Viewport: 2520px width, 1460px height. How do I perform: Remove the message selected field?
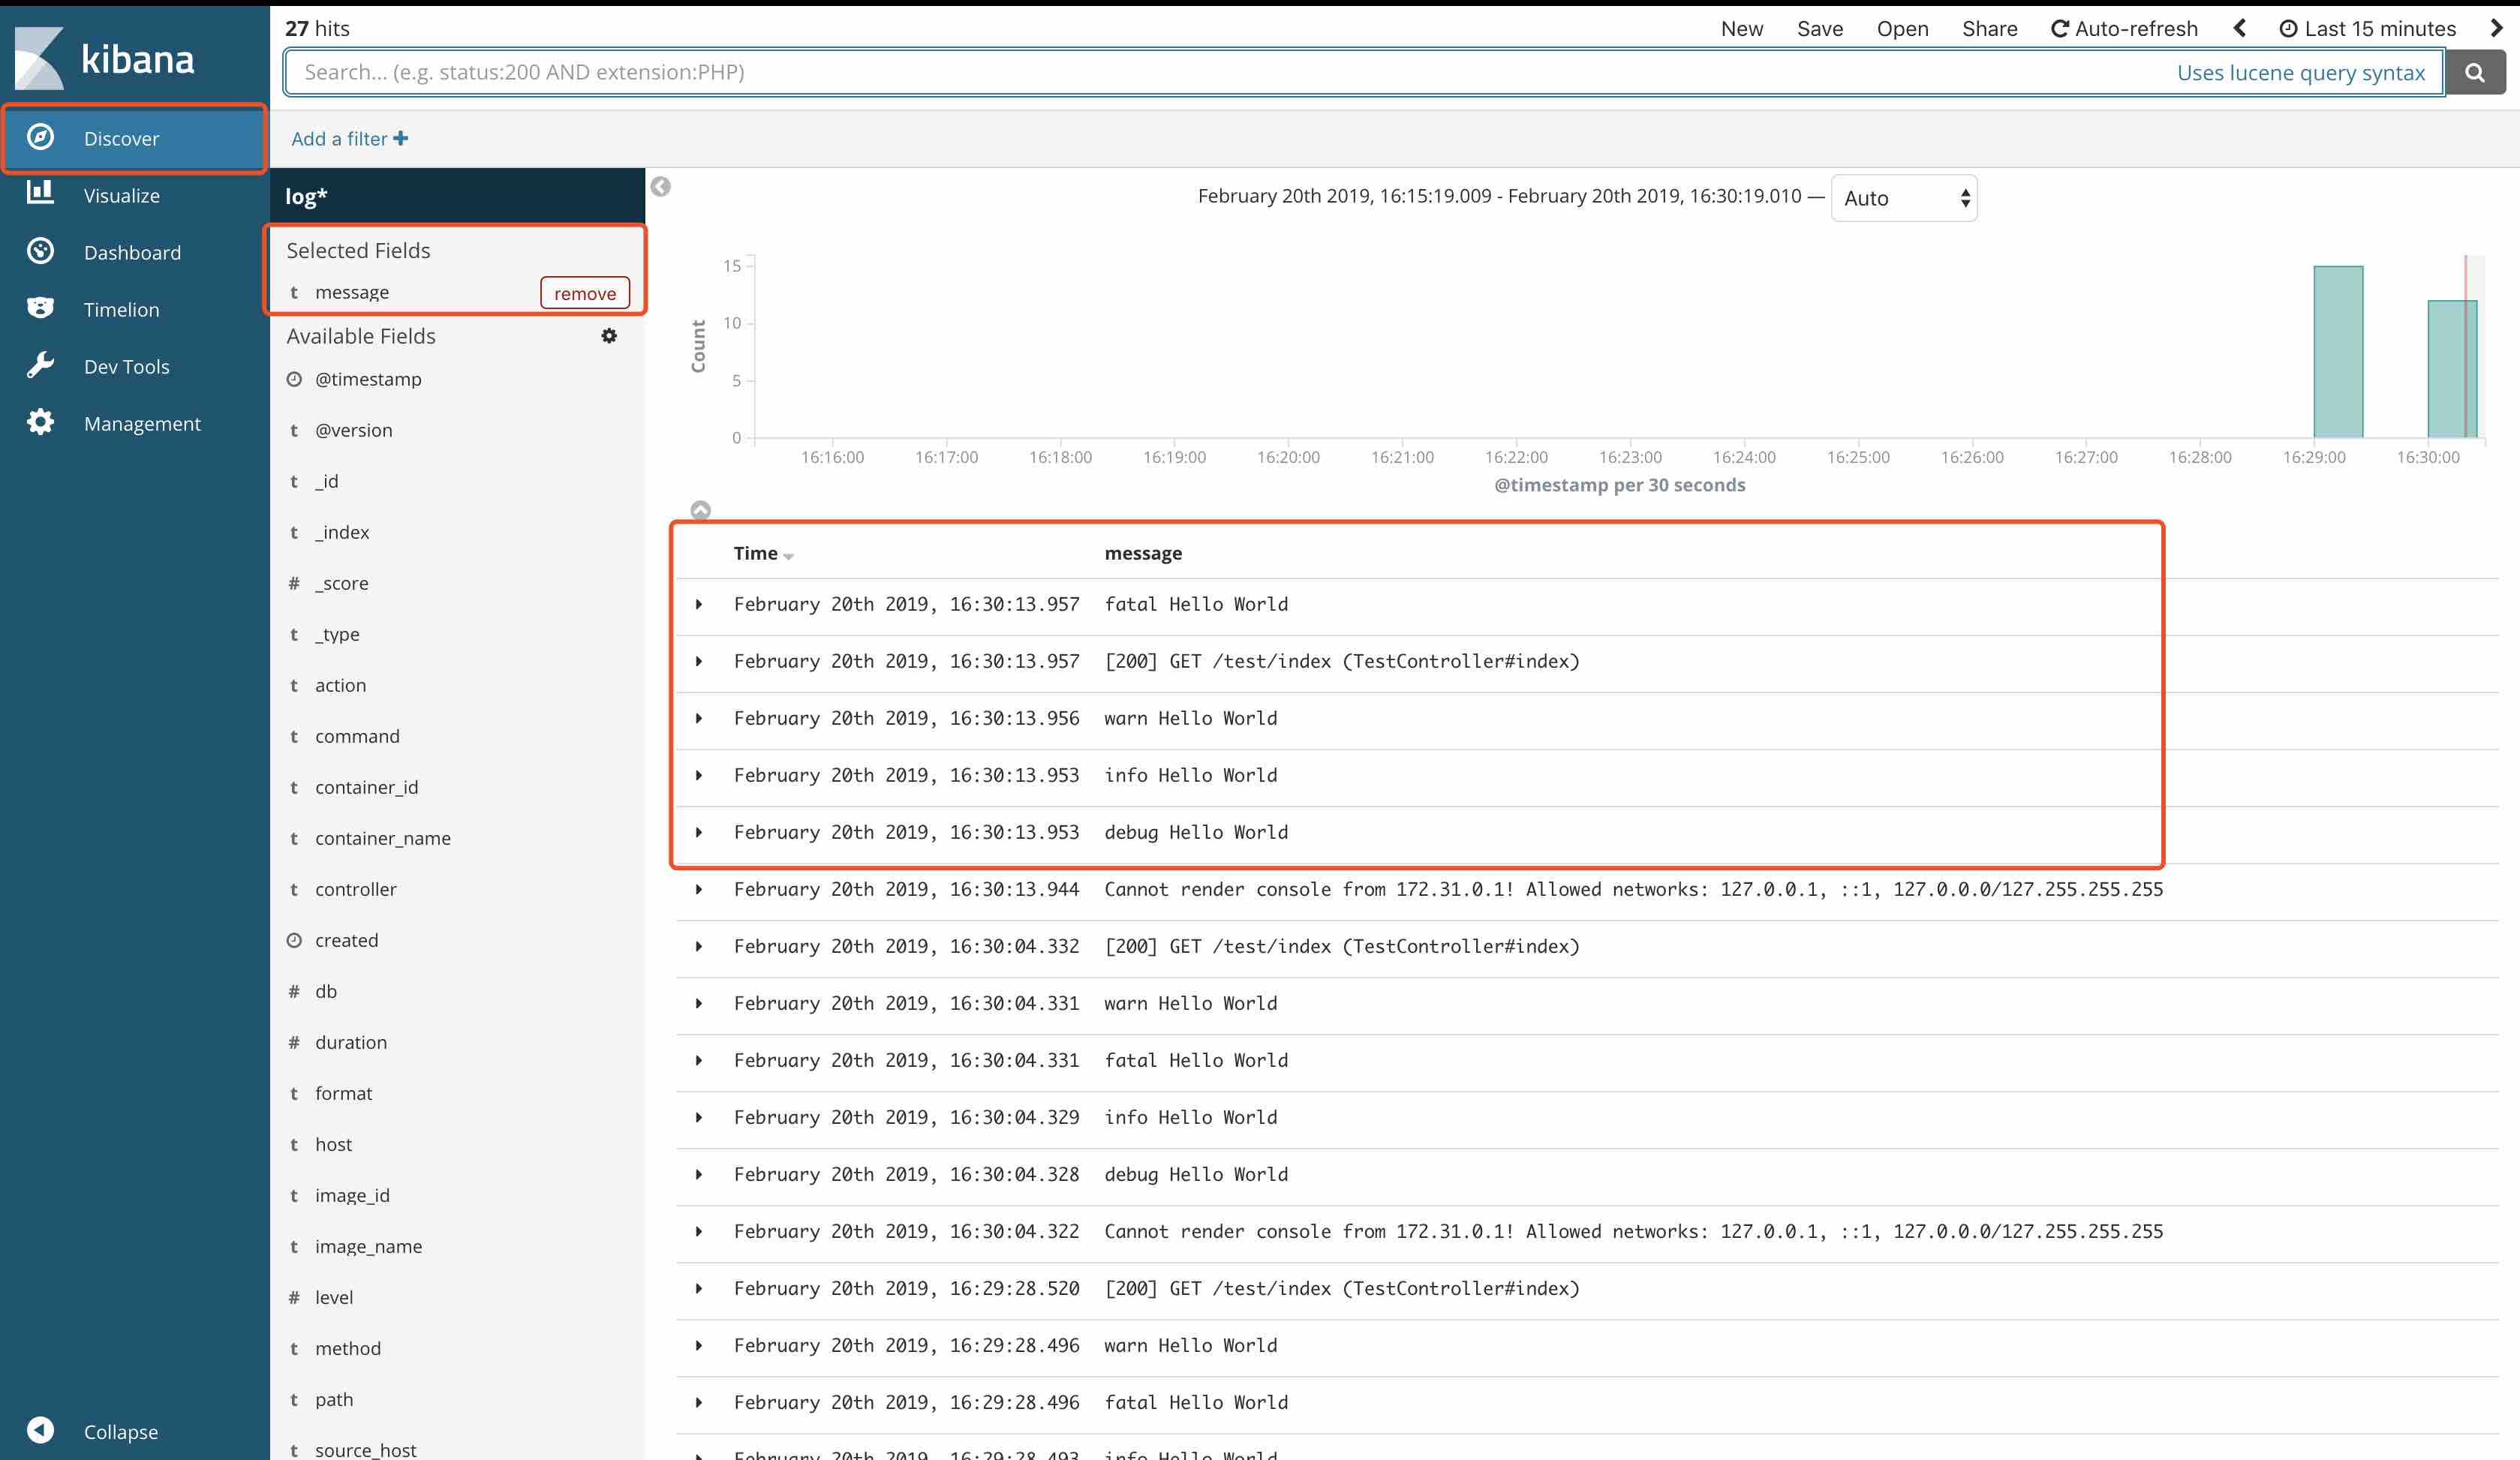point(585,293)
